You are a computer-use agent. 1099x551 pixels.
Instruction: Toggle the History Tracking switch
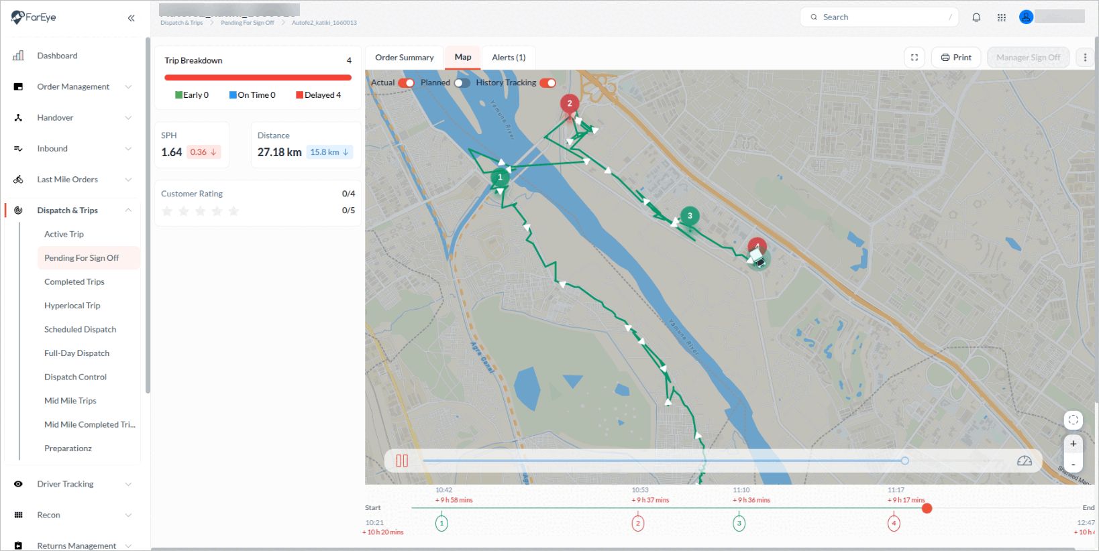(x=548, y=83)
